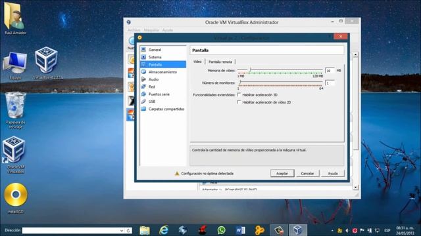
Task: Select Papelera de reciclaje on desktop
Action: [16, 110]
